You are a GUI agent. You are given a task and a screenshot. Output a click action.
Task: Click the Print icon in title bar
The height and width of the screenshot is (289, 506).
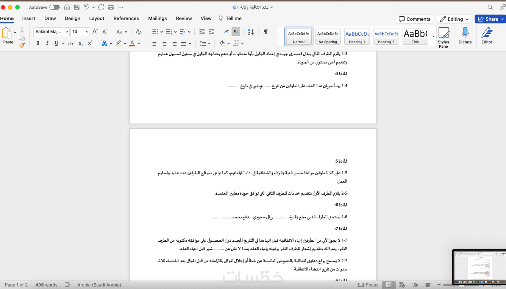[111, 7]
